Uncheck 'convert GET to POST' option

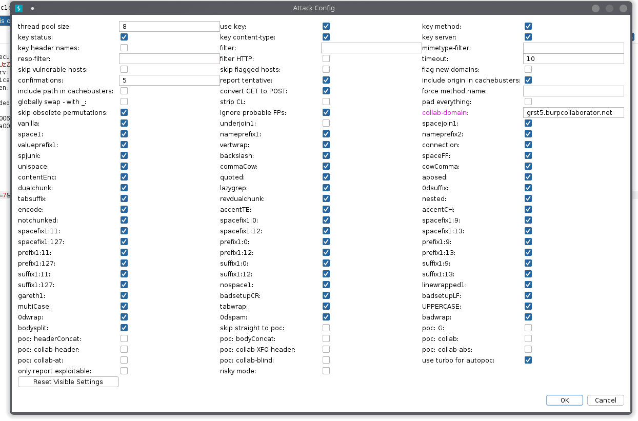(x=326, y=91)
